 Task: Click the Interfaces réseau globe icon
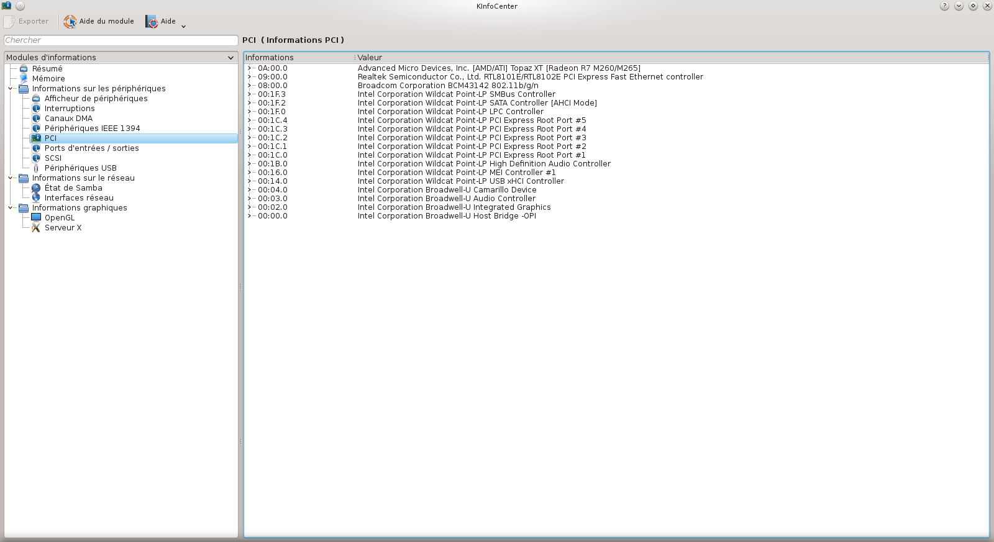36,198
